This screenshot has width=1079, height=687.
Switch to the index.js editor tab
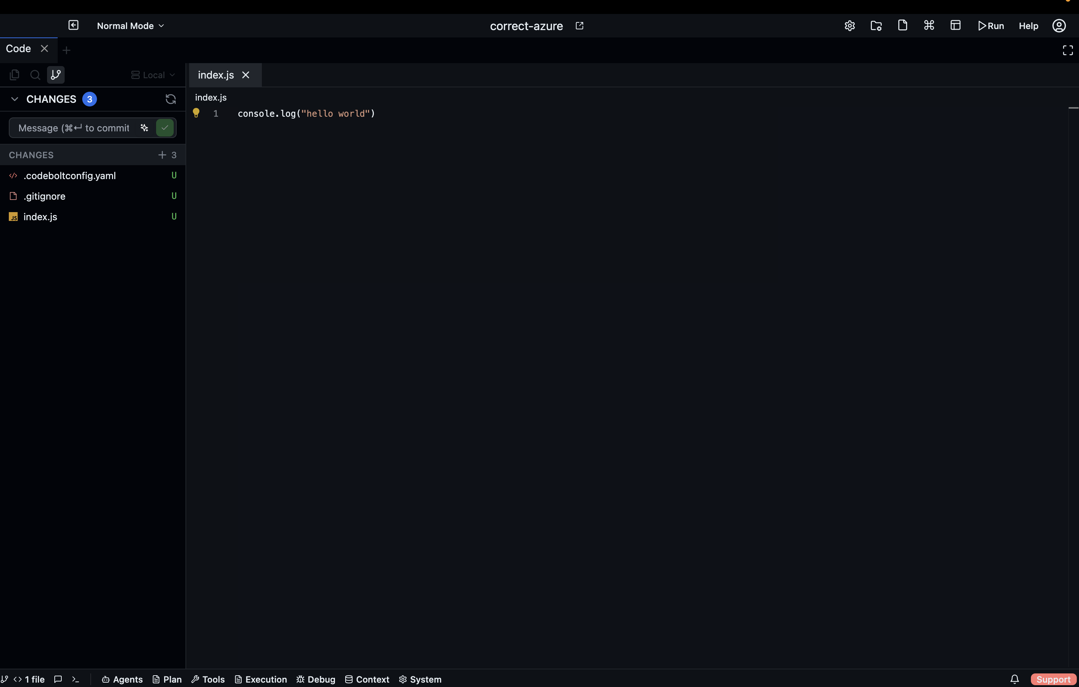216,75
